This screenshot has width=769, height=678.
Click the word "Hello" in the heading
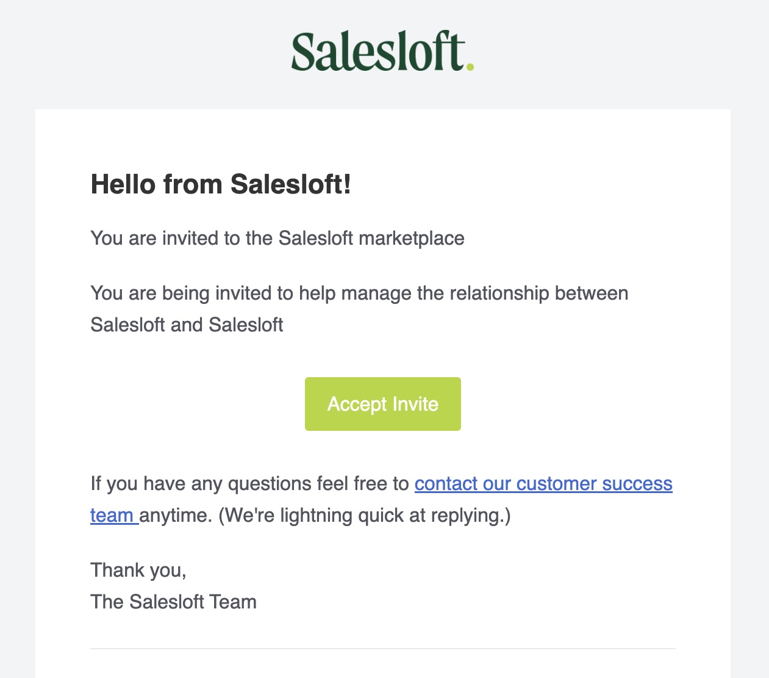pyautogui.click(x=123, y=184)
